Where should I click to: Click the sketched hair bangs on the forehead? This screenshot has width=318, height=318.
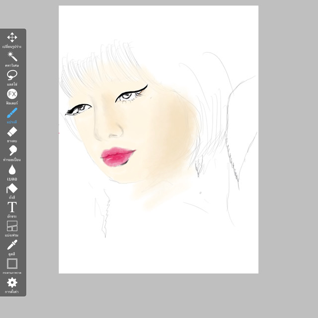tap(107, 65)
